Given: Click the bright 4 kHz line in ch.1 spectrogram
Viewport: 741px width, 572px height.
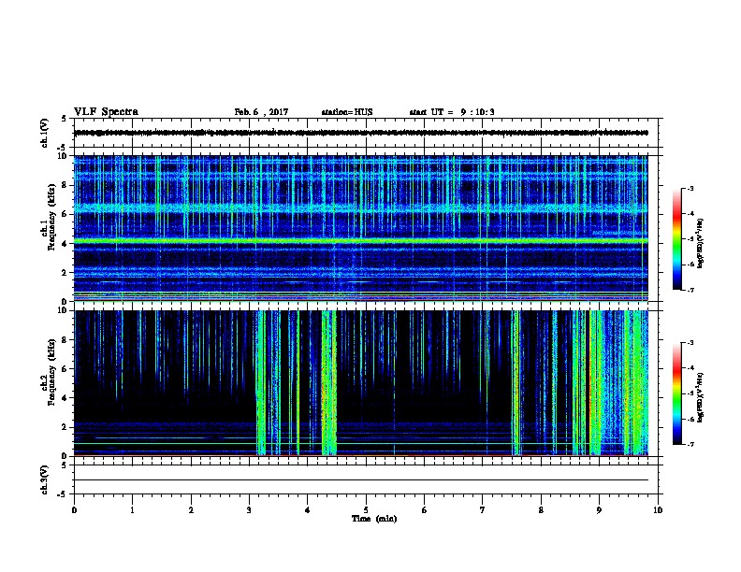Looking at the screenshot, I should (361, 241).
